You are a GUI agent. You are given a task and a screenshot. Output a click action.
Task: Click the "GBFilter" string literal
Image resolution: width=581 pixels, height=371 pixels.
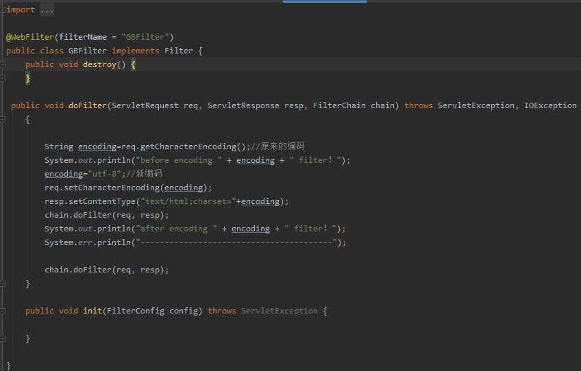(145, 37)
